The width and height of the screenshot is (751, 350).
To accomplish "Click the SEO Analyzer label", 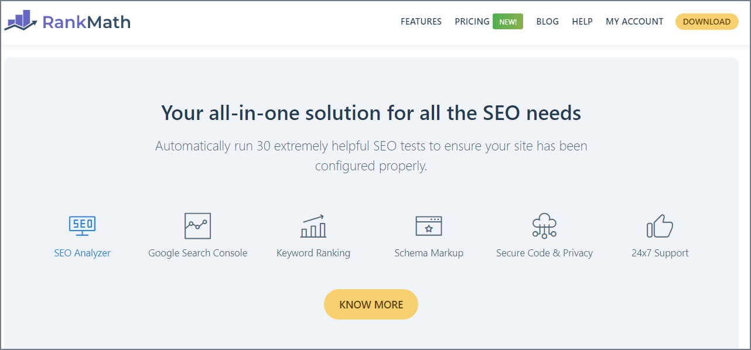I will (83, 253).
